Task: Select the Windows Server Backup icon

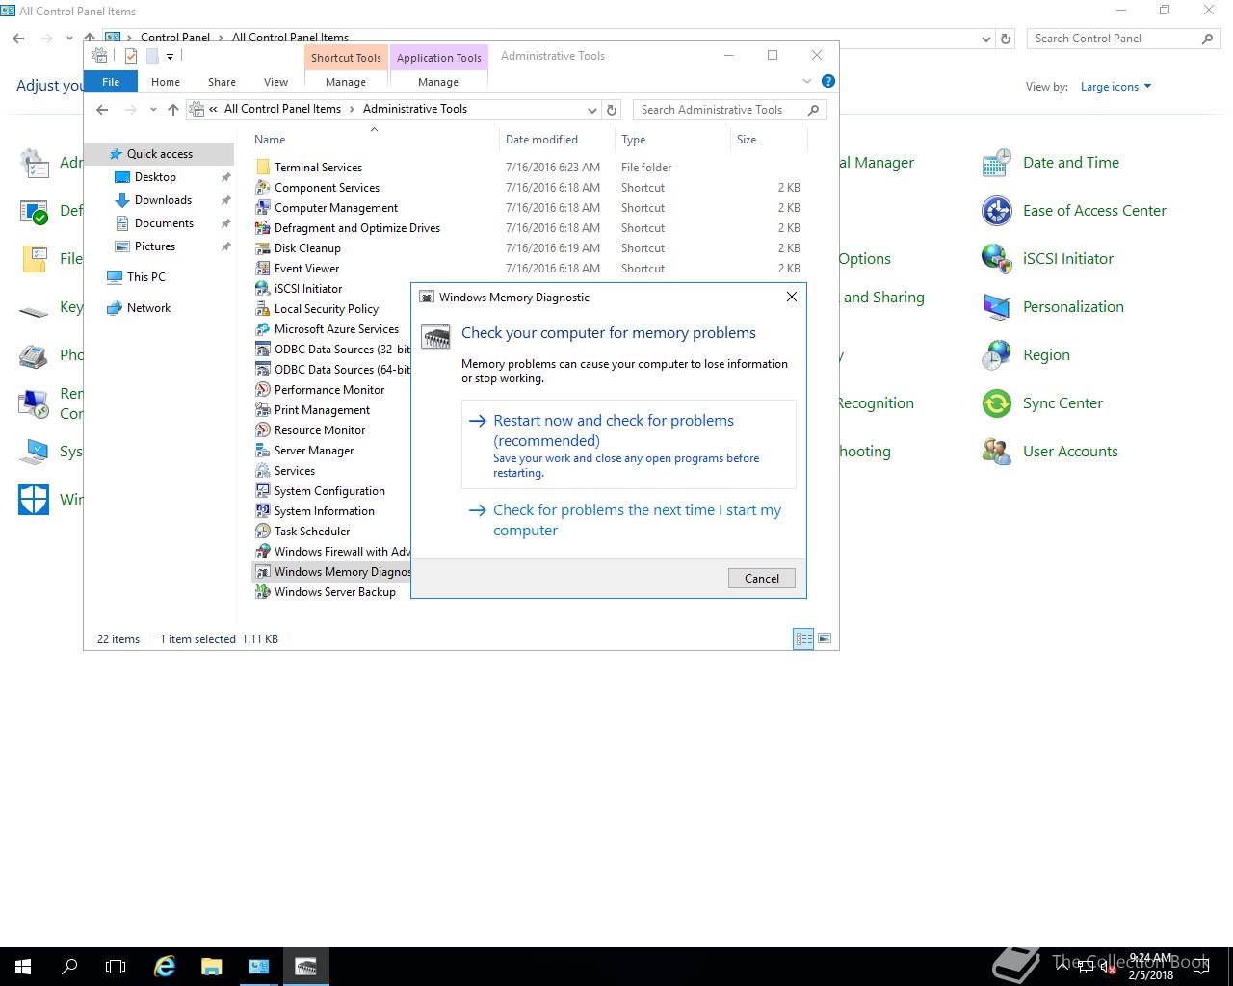Action: pyautogui.click(x=262, y=592)
